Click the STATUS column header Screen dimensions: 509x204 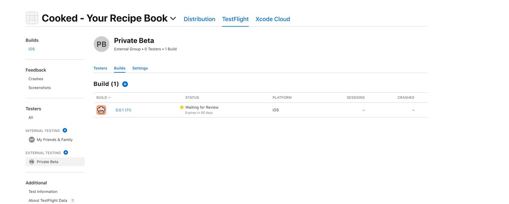coord(192,98)
